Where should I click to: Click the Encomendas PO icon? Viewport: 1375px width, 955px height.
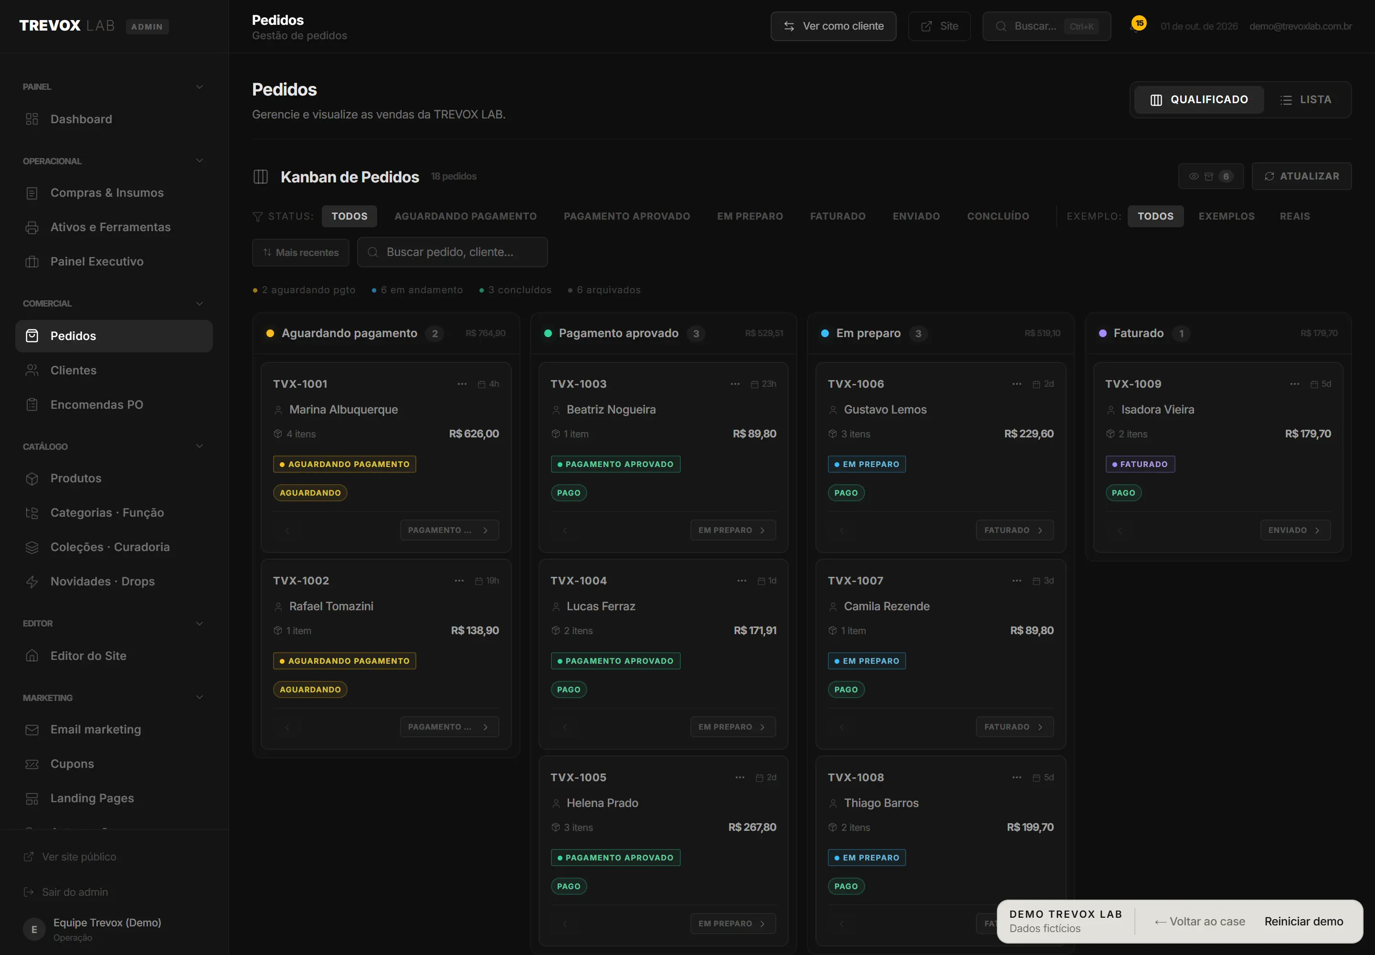point(32,404)
